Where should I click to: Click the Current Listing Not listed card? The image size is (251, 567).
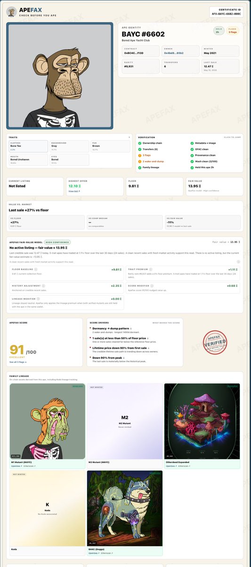[35, 186]
